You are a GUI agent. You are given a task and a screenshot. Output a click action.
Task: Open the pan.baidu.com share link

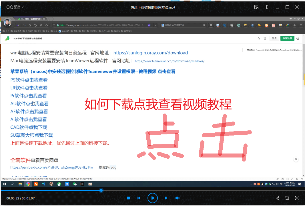(52, 167)
